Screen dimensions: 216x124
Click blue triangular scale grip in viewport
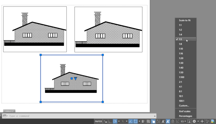click(76, 79)
